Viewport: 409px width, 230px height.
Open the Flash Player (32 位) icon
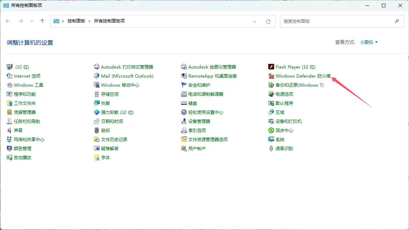click(271, 67)
